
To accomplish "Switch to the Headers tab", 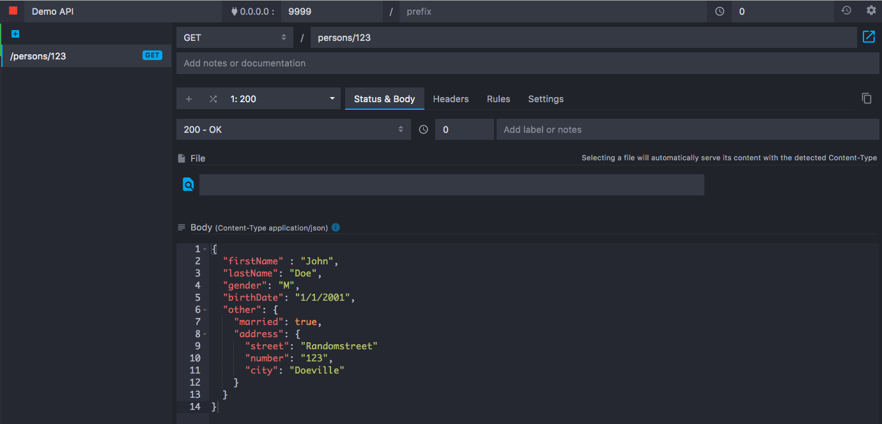I will click(x=451, y=99).
